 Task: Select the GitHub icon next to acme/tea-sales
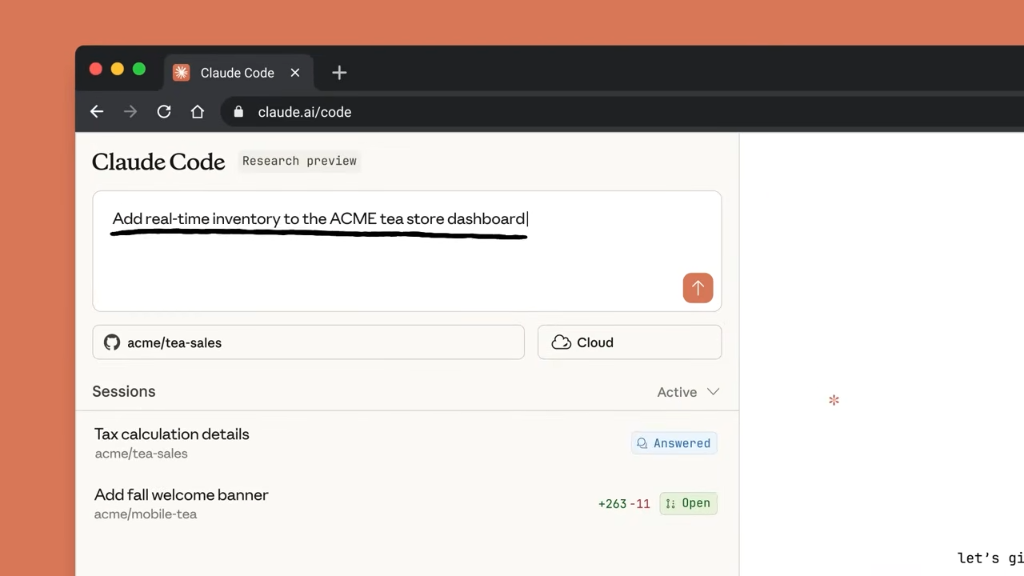[112, 342]
